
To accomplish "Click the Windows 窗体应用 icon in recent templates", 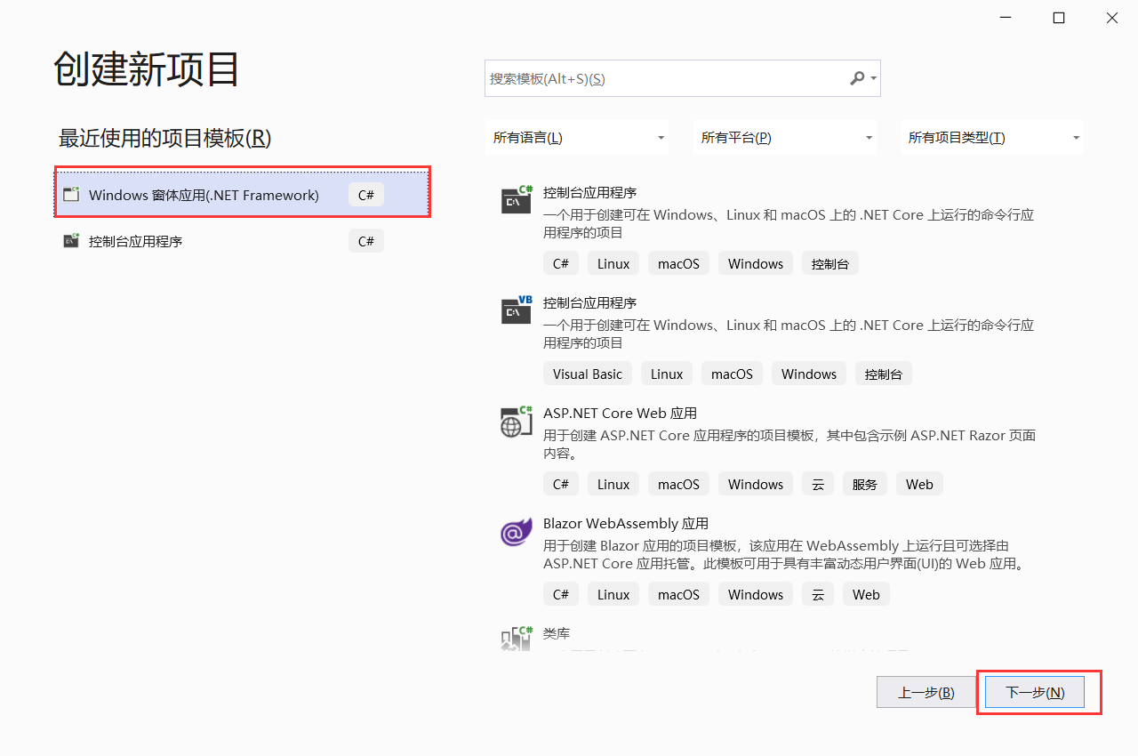I will [71, 194].
